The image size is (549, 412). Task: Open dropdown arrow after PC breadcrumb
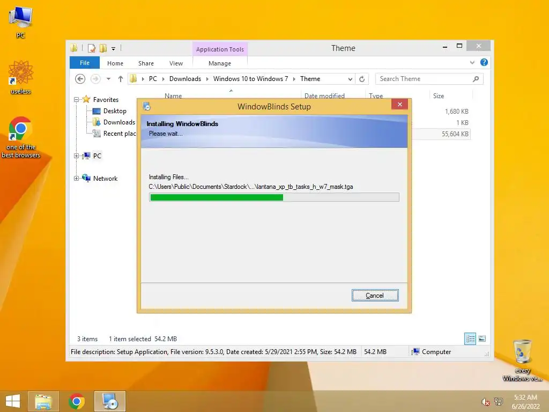[x=163, y=79]
